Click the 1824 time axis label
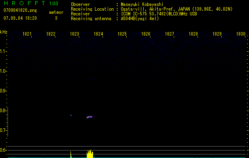249x158 pixels. 98,34
